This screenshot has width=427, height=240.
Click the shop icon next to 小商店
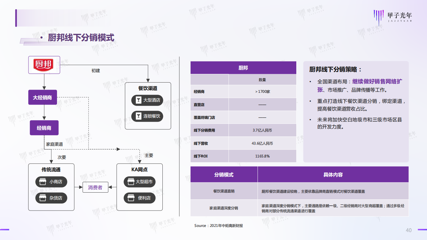click(x=43, y=182)
